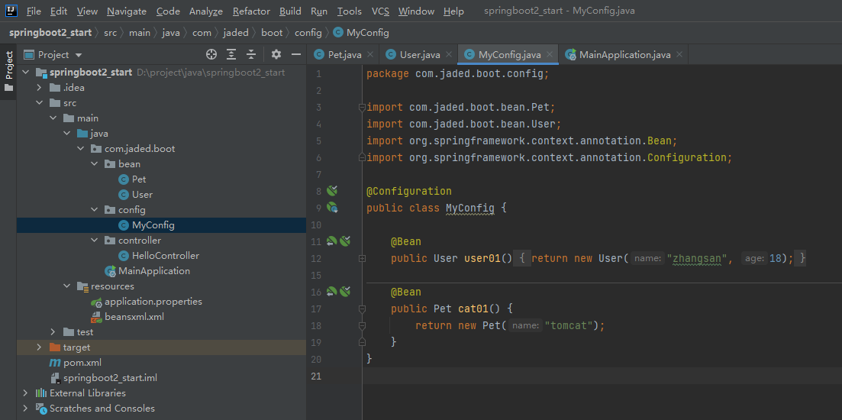
Task: Close the MyConfig.java tab
Action: click(x=550, y=55)
